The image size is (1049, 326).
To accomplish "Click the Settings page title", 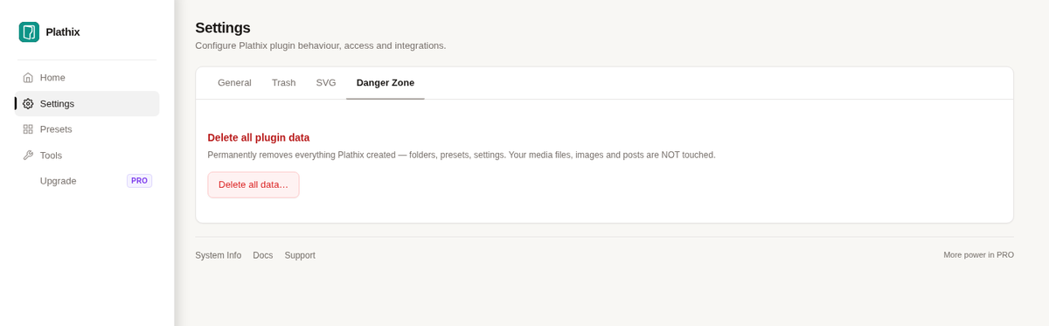I will 223,28.
